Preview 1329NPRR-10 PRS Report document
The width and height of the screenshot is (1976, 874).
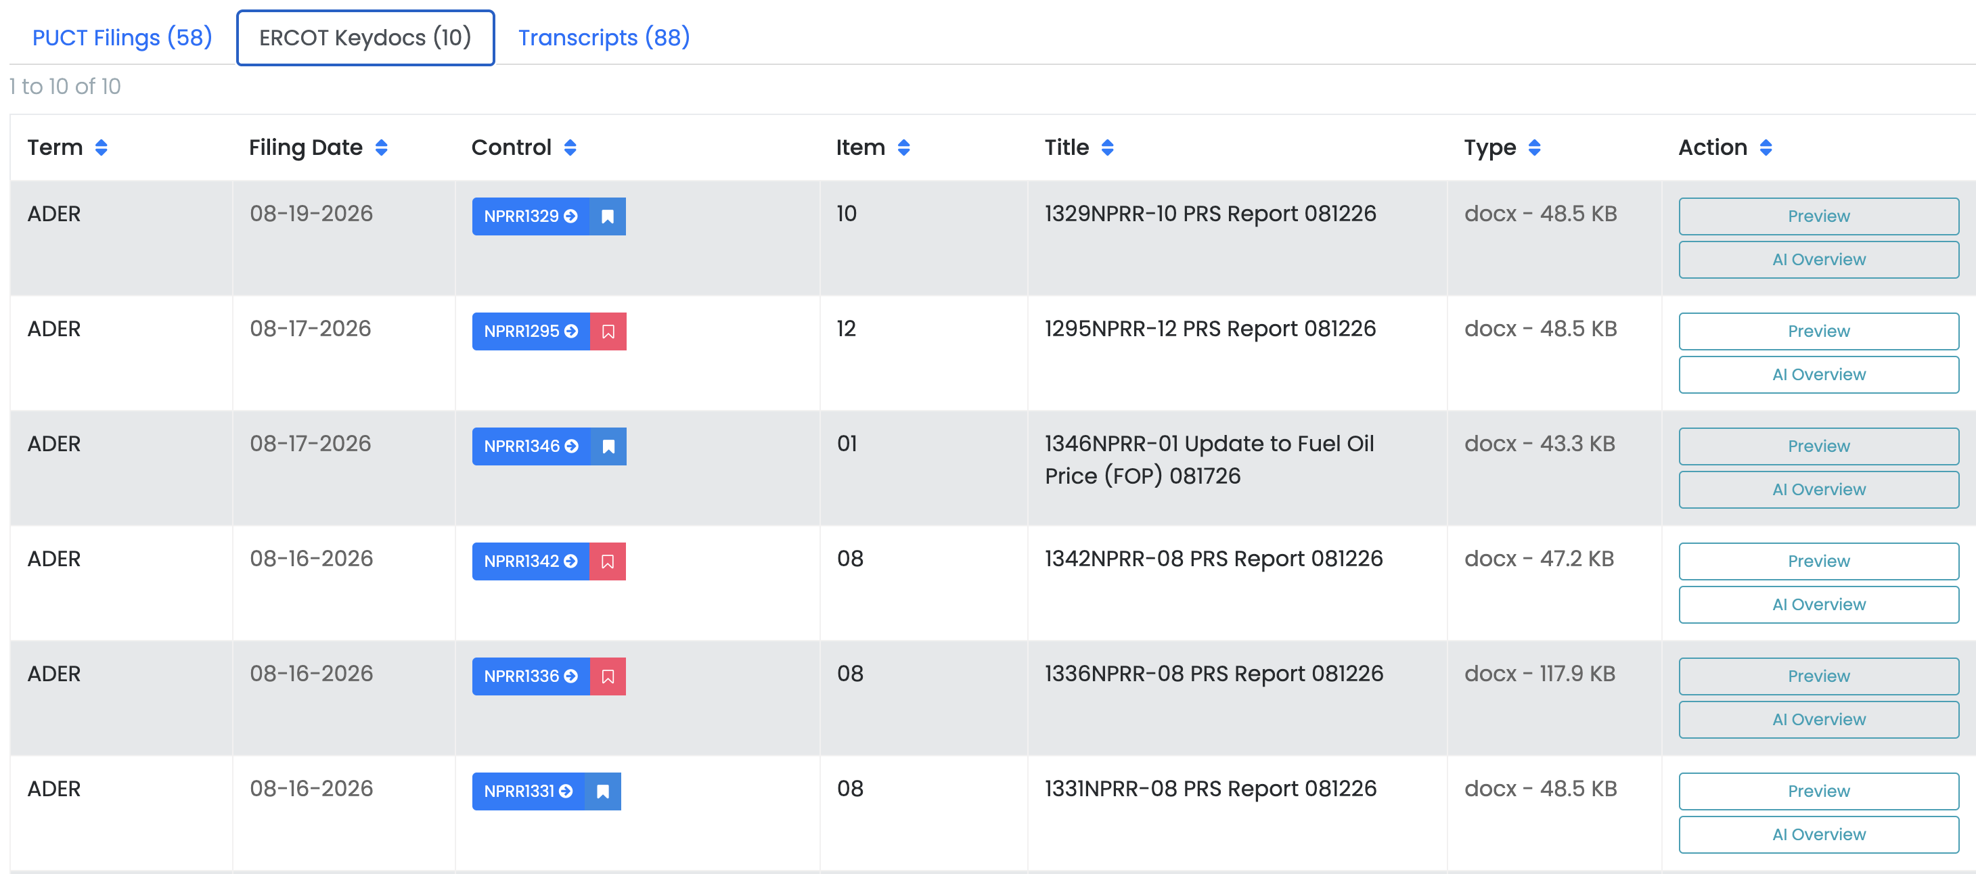[x=1819, y=216]
